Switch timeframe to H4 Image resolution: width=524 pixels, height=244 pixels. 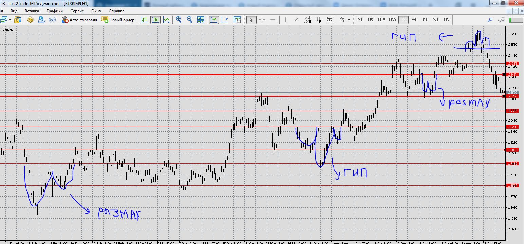414,20
